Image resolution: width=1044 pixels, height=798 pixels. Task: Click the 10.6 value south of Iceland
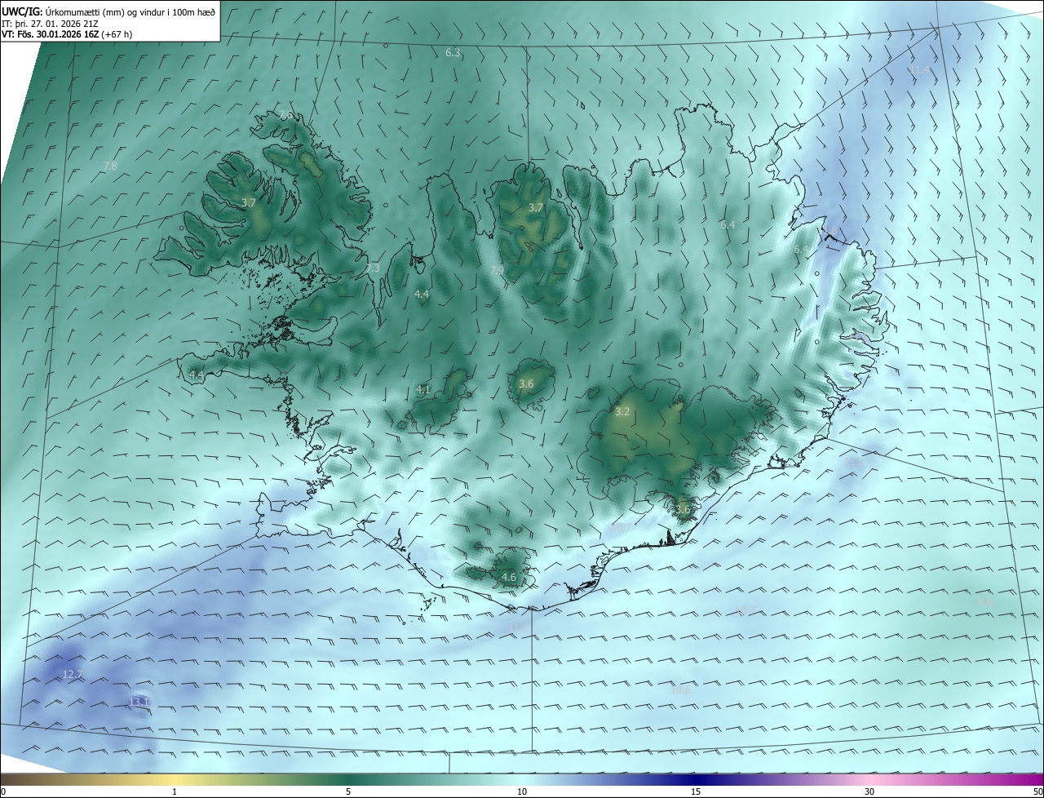click(x=680, y=689)
